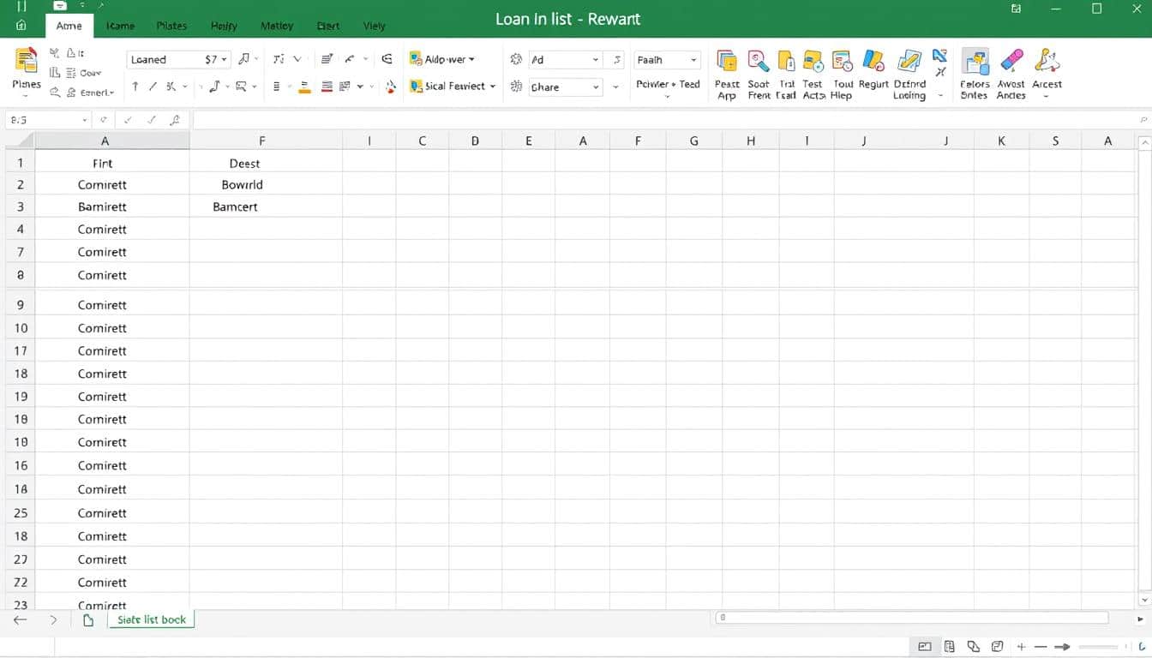Open the Viely ribbon tab

pos(375,26)
